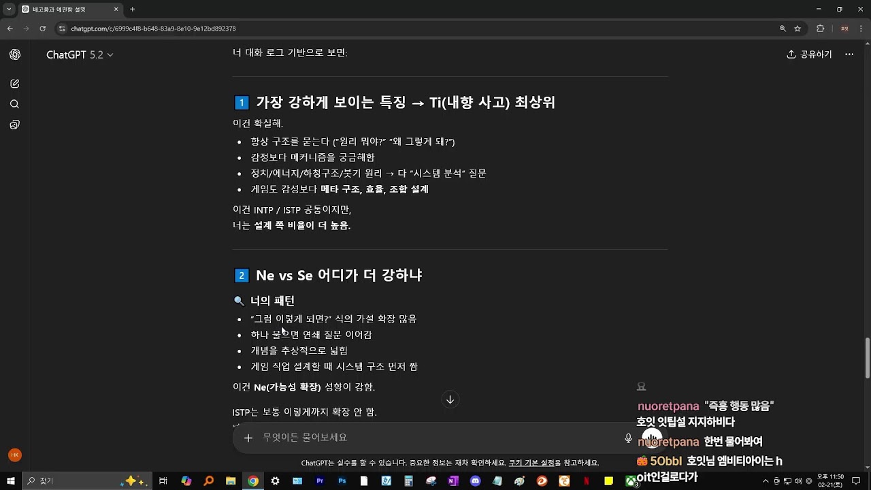Open the ChatGPT logo home icon
The height and width of the screenshot is (490, 871).
(15, 54)
